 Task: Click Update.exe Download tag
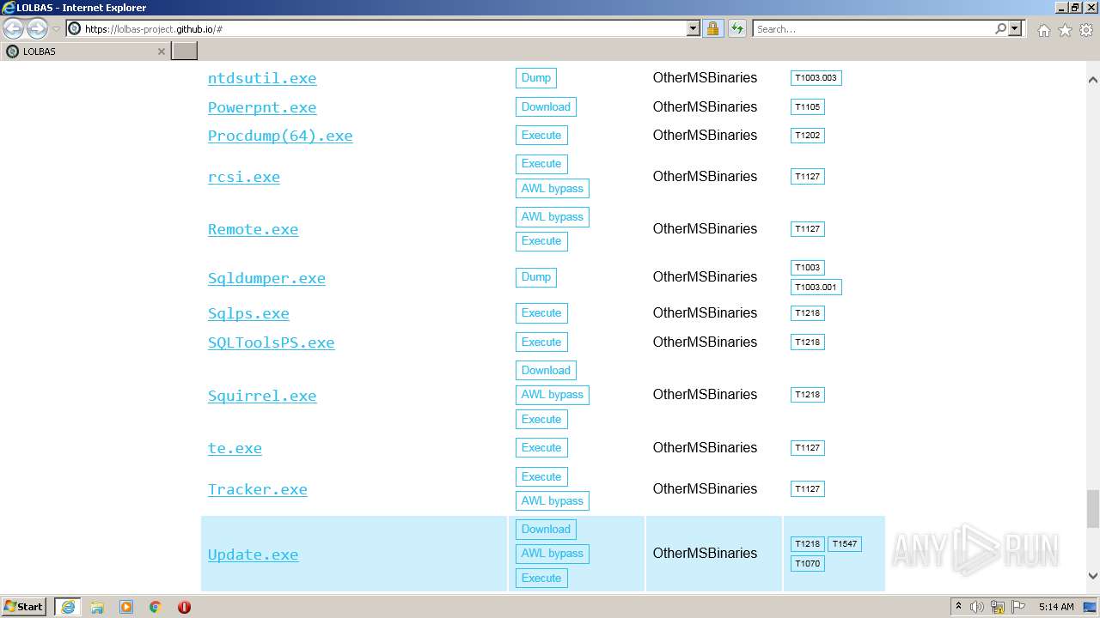tap(546, 530)
